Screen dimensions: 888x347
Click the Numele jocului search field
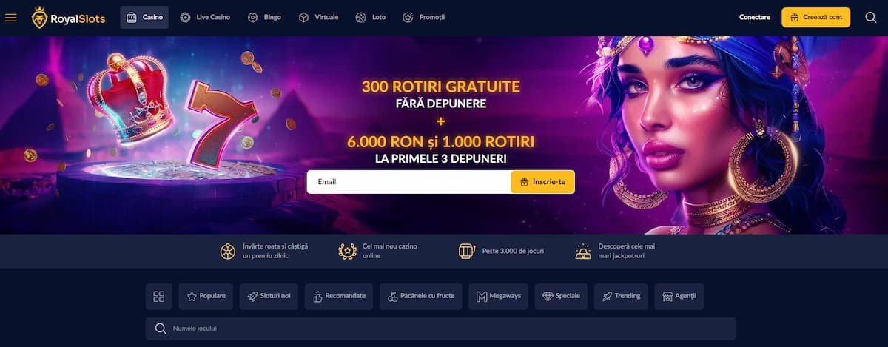click(441, 329)
